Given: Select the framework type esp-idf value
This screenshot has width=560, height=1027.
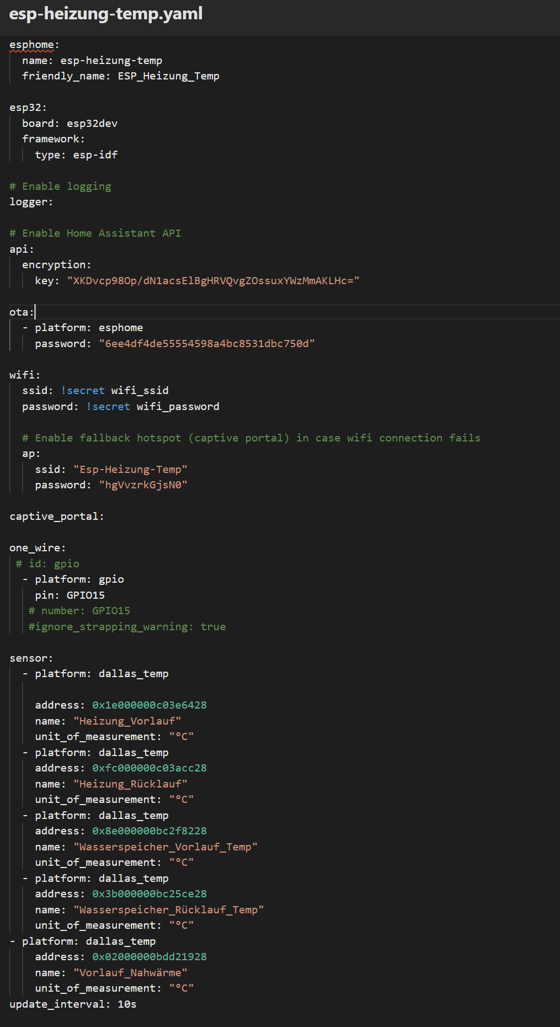Looking at the screenshot, I should point(95,155).
